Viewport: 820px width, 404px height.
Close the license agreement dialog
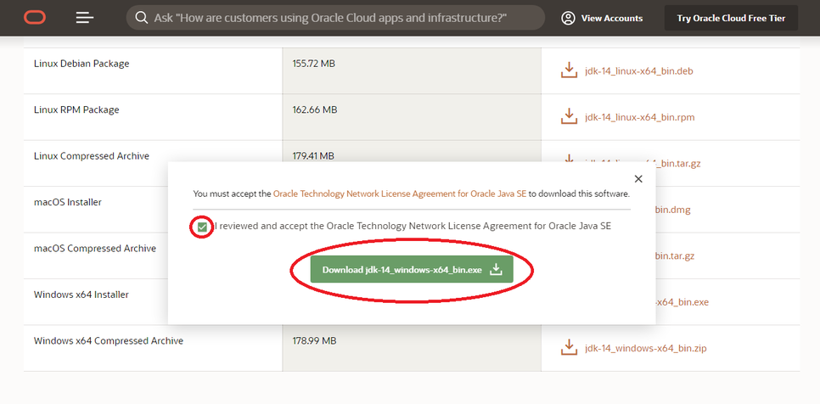coord(638,179)
